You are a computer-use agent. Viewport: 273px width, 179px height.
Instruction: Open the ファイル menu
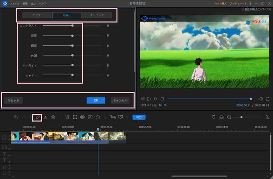coord(15,4)
